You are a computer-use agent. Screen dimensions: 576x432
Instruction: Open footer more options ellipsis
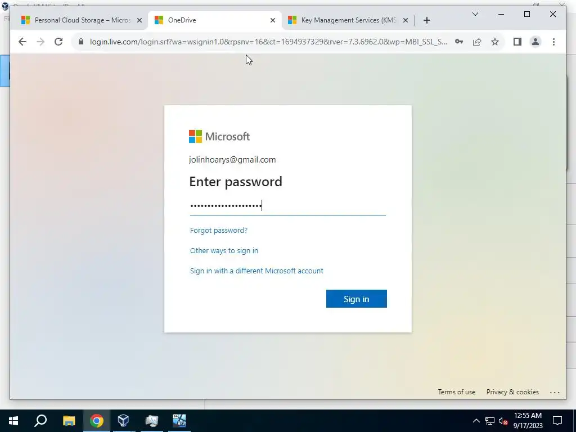click(x=555, y=392)
